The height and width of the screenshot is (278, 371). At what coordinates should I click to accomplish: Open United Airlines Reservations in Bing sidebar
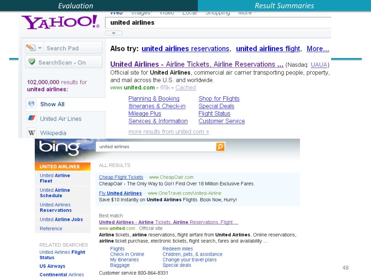pyautogui.click(x=55, y=207)
